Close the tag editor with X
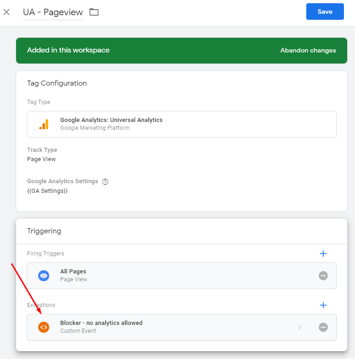 tap(6, 12)
